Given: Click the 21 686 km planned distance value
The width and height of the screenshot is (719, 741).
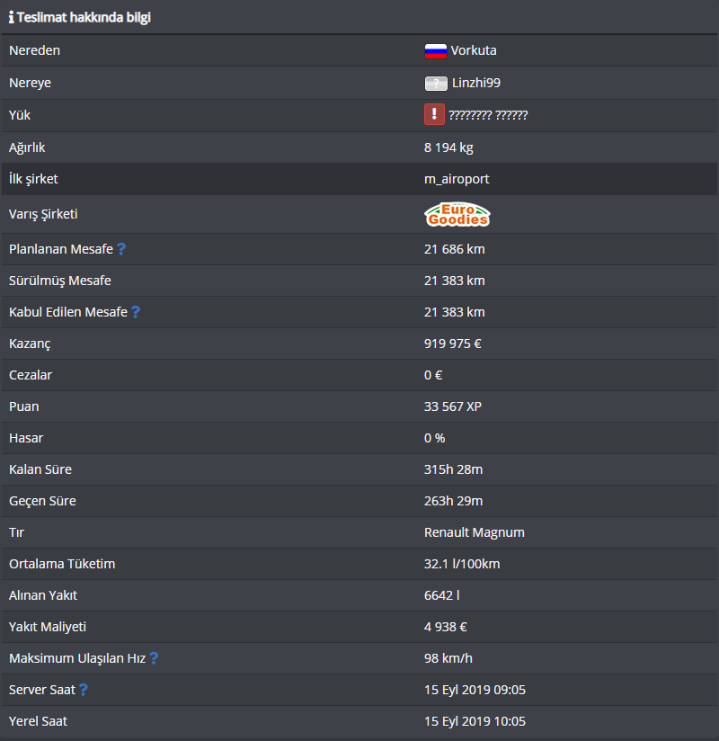Looking at the screenshot, I should [x=455, y=249].
